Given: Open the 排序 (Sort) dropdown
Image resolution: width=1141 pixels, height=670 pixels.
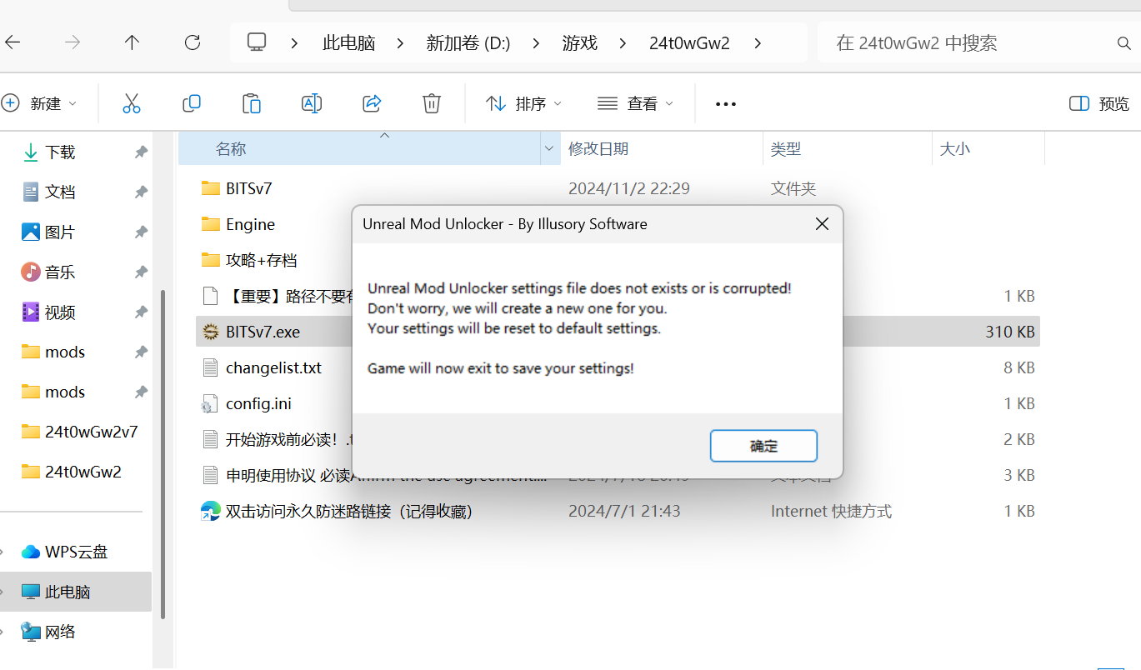Looking at the screenshot, I should (524, 103).
